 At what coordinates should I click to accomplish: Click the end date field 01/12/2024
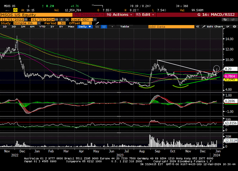(x=43, y=20)
